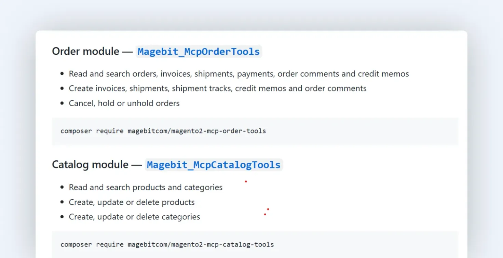Click the 'Read and search orders' bullet item

point(239,74)
